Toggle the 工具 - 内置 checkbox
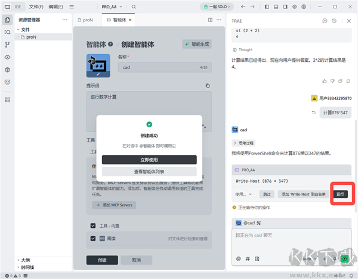 pyautogui.click(x=93, y=225)
